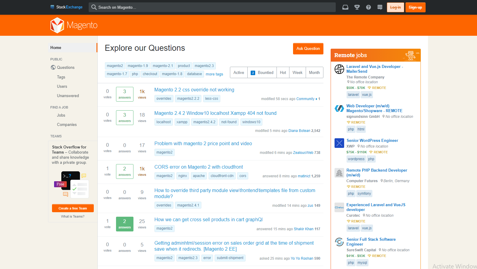Screen dimensions: 477x269
Task: Open Companies in left sidebar
Action: (67, 125)
